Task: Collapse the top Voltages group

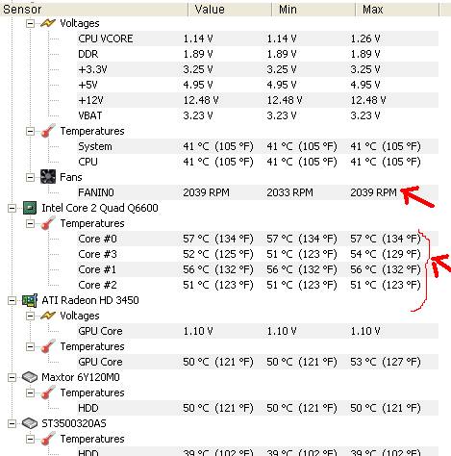Action: 30,23
